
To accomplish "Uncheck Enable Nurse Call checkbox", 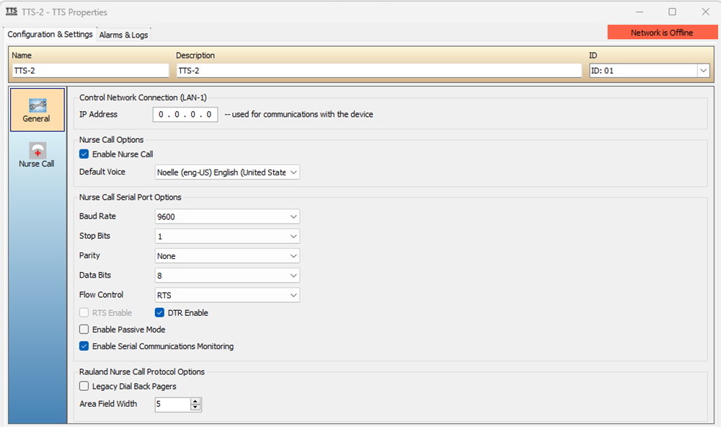I will click(84, 154).
